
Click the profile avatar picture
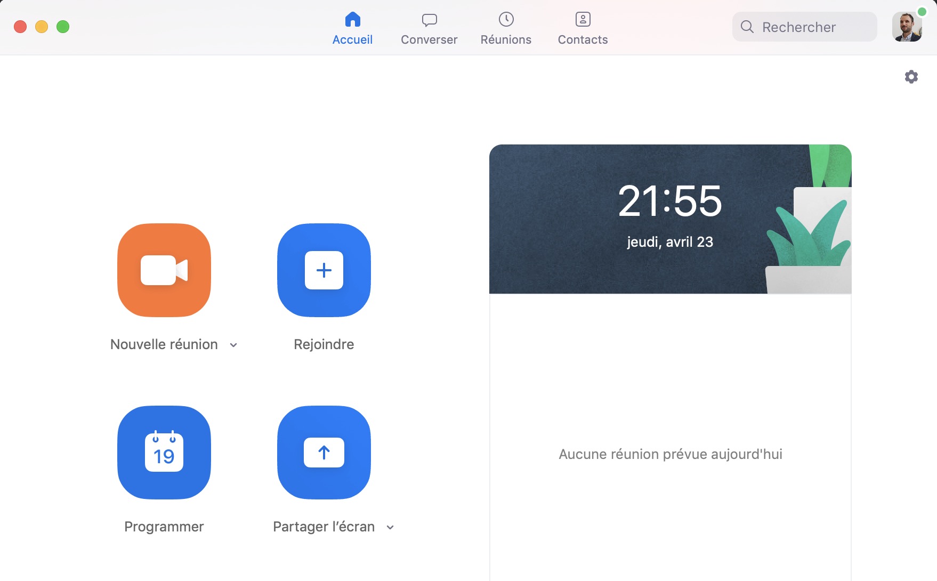(906, 28)
